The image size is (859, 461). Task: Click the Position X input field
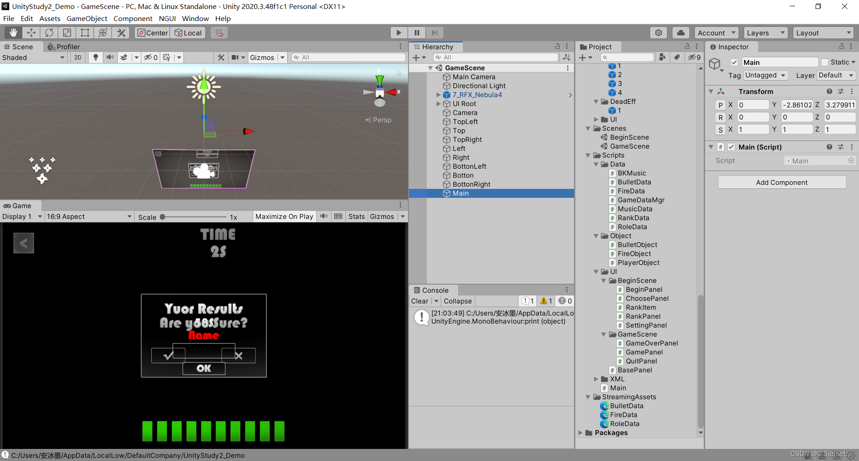[753, 105]
